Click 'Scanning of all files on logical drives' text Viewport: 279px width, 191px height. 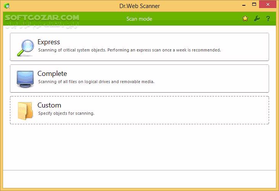pos(96,82)
